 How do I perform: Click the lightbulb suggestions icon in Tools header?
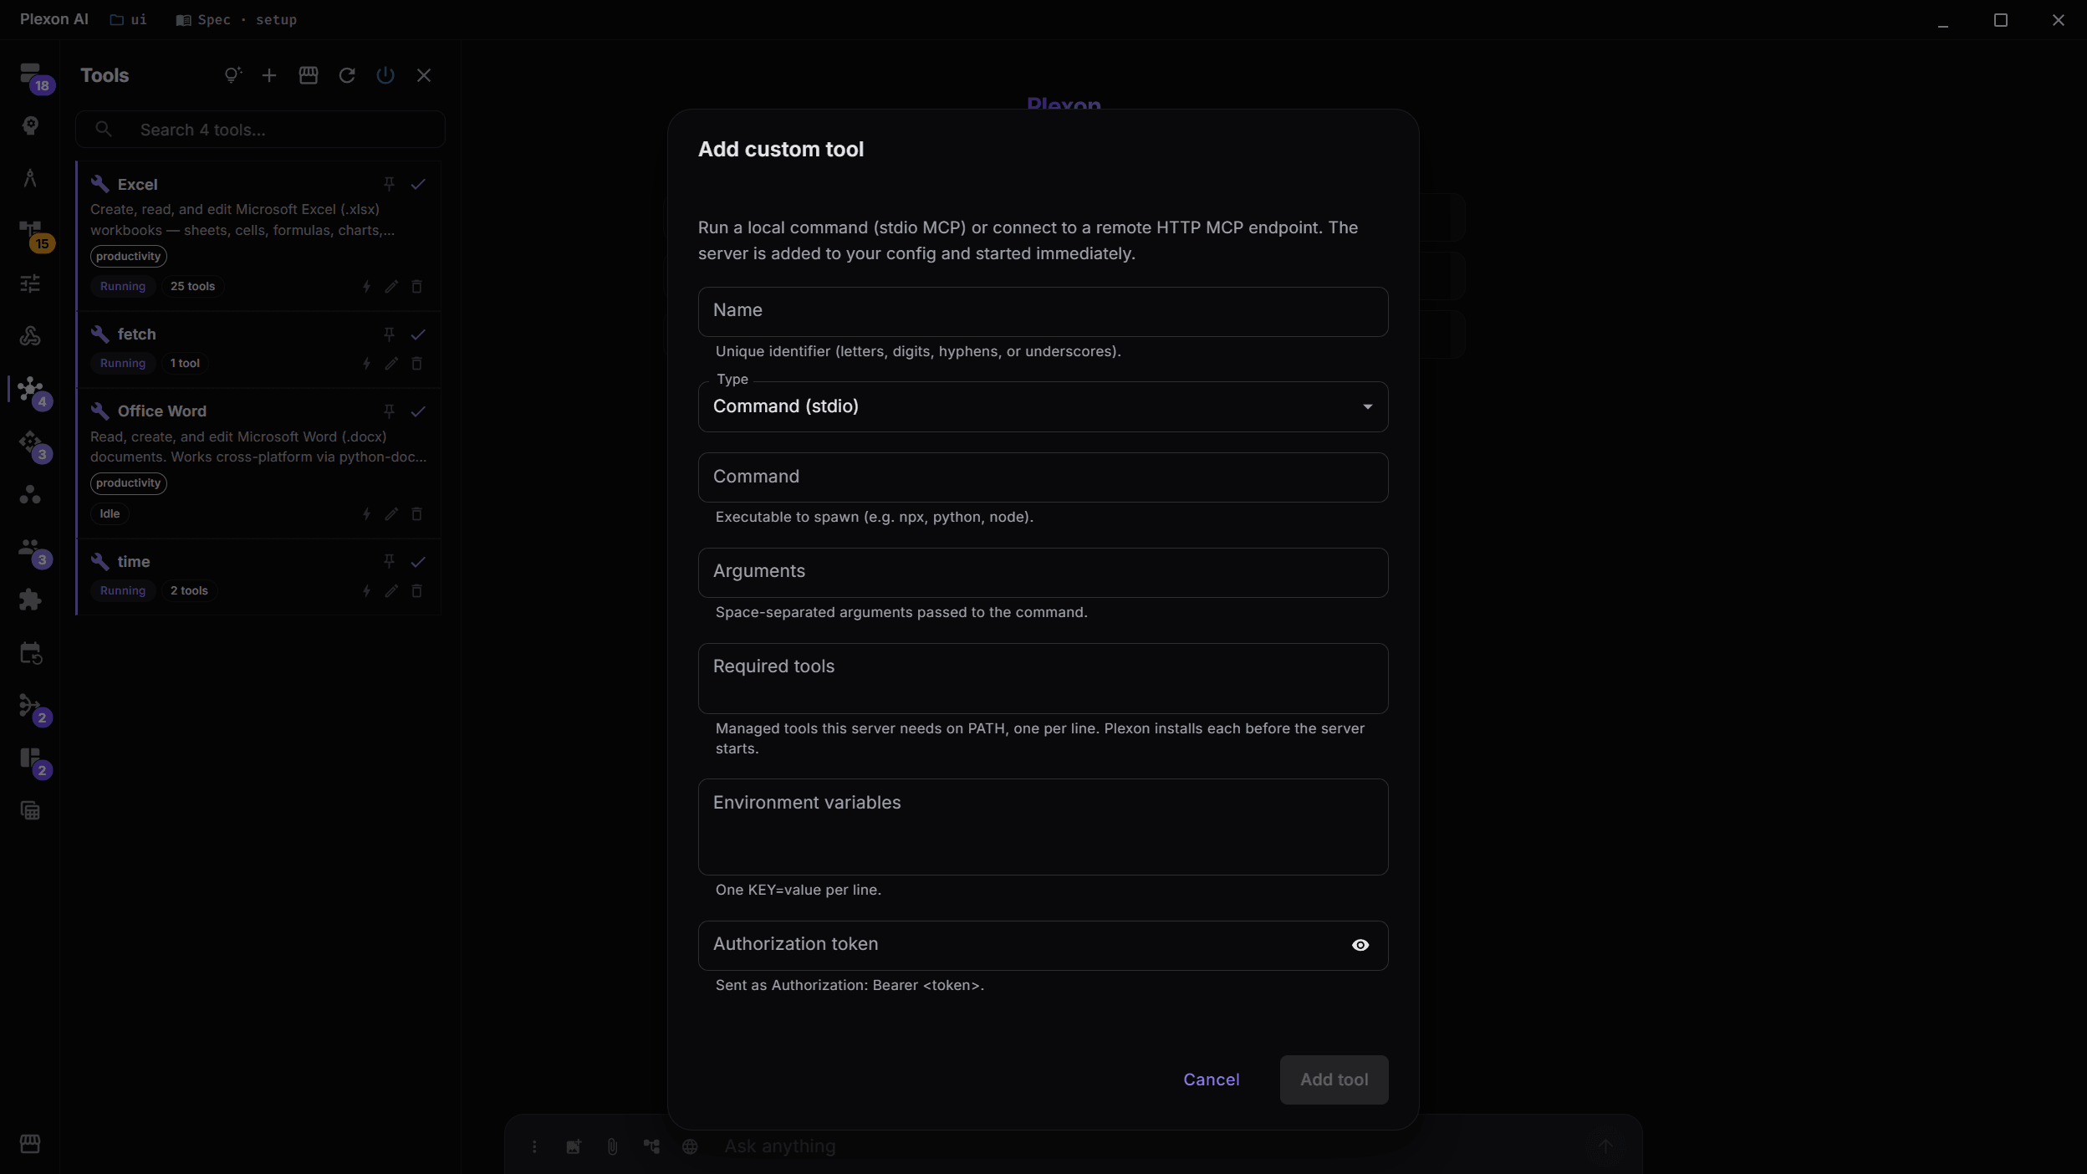(232, 75)
